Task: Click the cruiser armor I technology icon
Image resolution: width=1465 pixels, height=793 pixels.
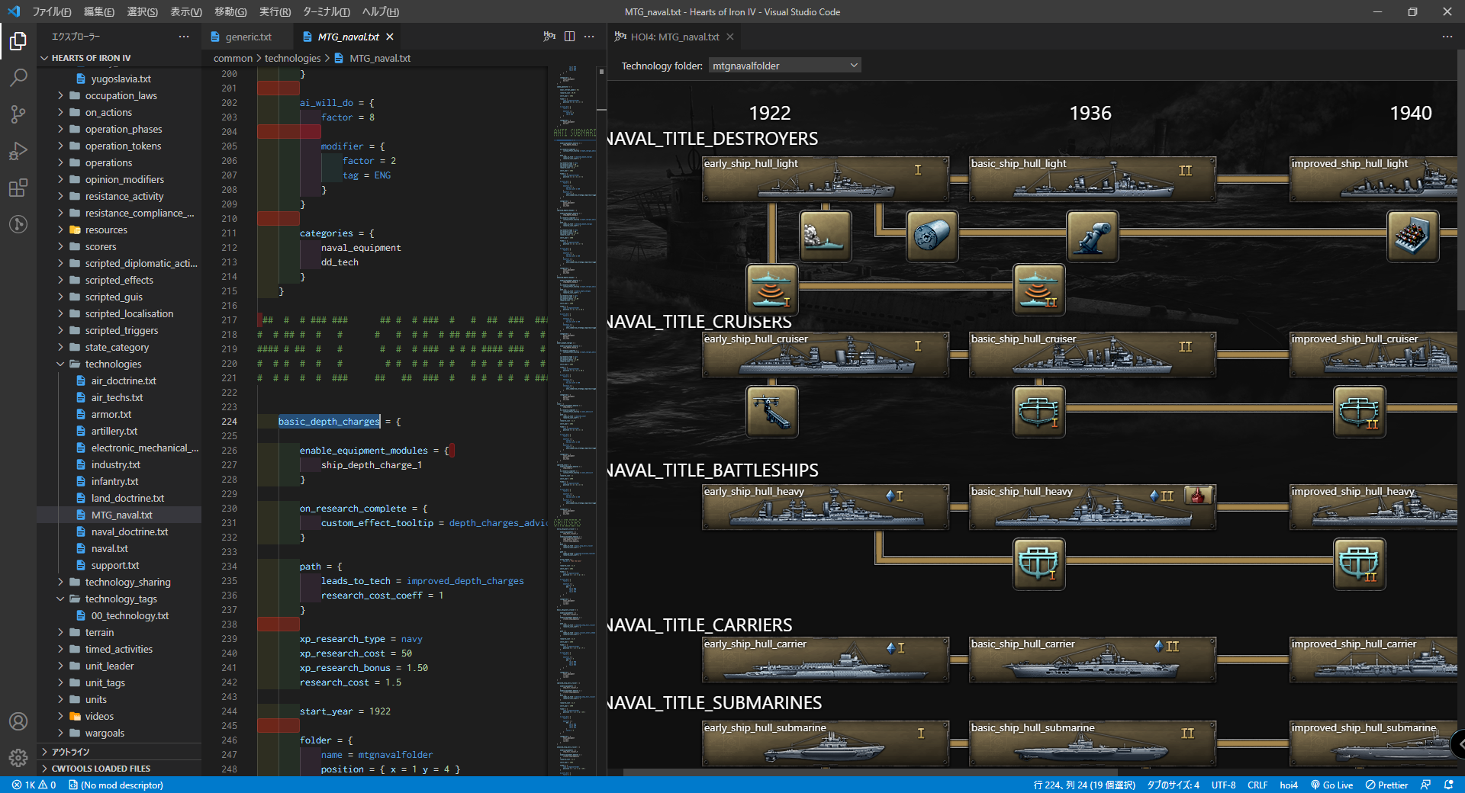Action: coord(1038,411)
